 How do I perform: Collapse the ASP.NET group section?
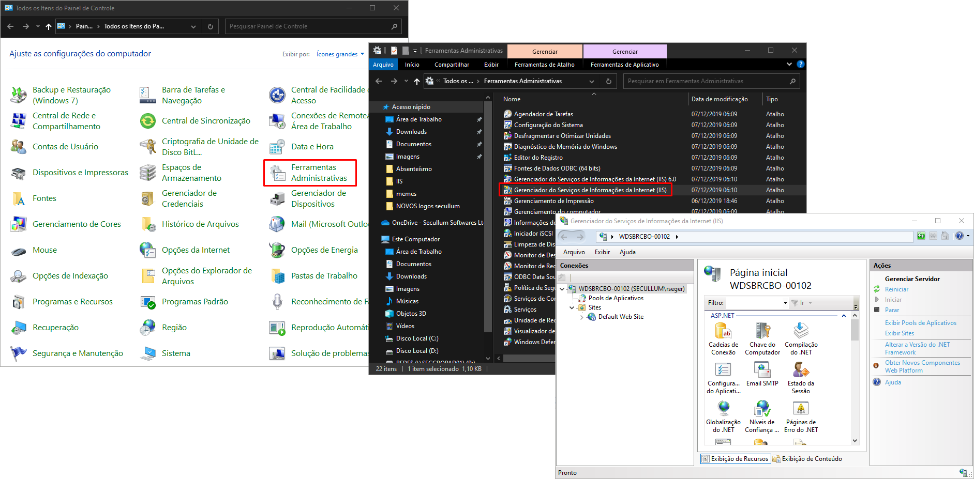[844, 316]
